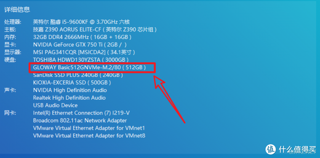Click the SanDisk SSD PLUS 240GB entry
Image resolution: width=320 pixels, height=158 pixels.
point(78,75)
